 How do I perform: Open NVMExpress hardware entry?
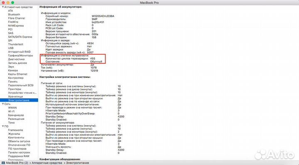coord(16,26)
